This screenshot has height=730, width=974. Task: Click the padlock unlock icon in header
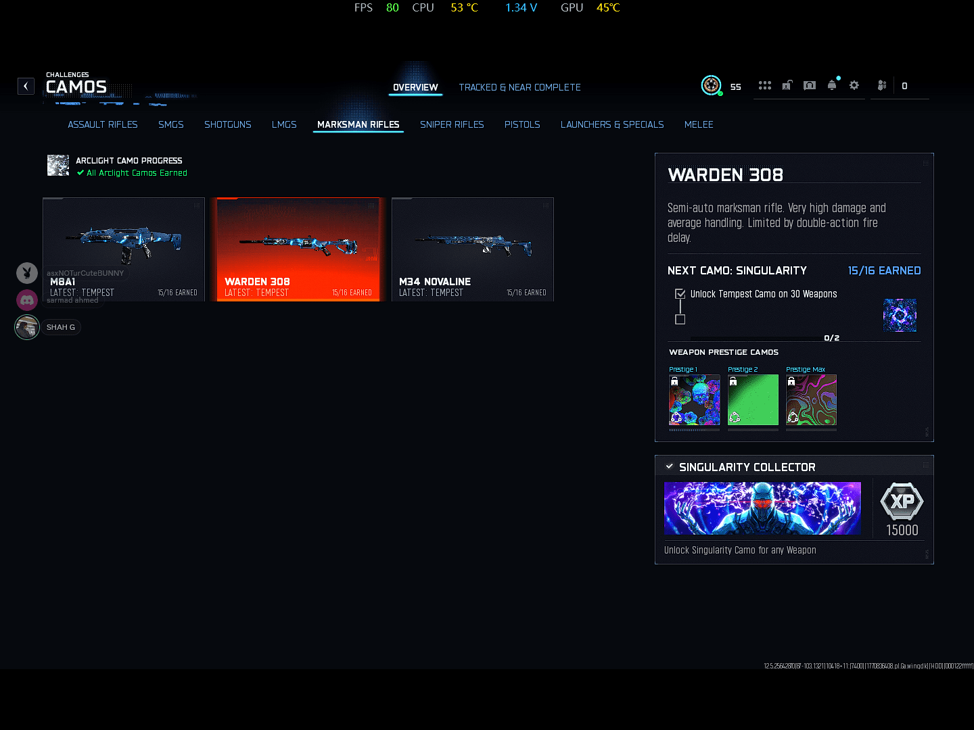click(787, 86)
